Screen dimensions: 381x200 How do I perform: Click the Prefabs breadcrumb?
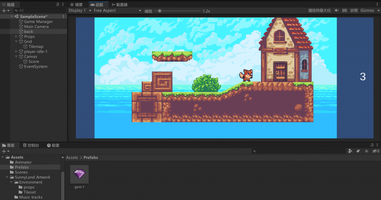tap(91, 158)
